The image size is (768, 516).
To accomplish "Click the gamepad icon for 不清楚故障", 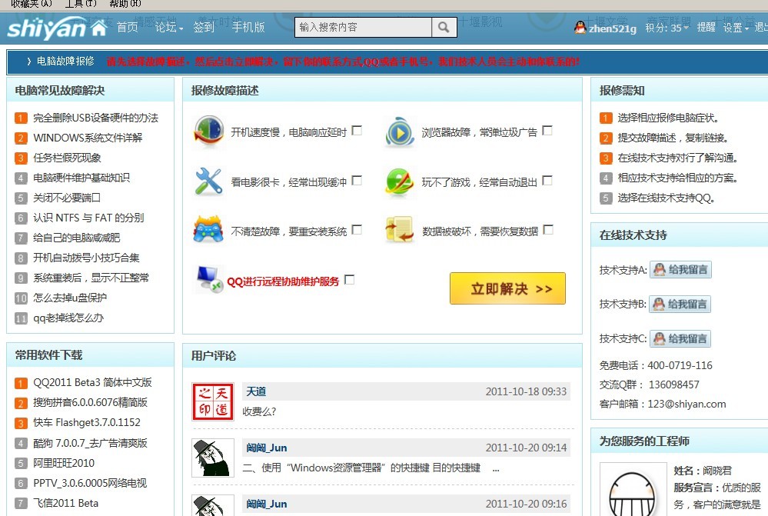I will coord(208,231).
